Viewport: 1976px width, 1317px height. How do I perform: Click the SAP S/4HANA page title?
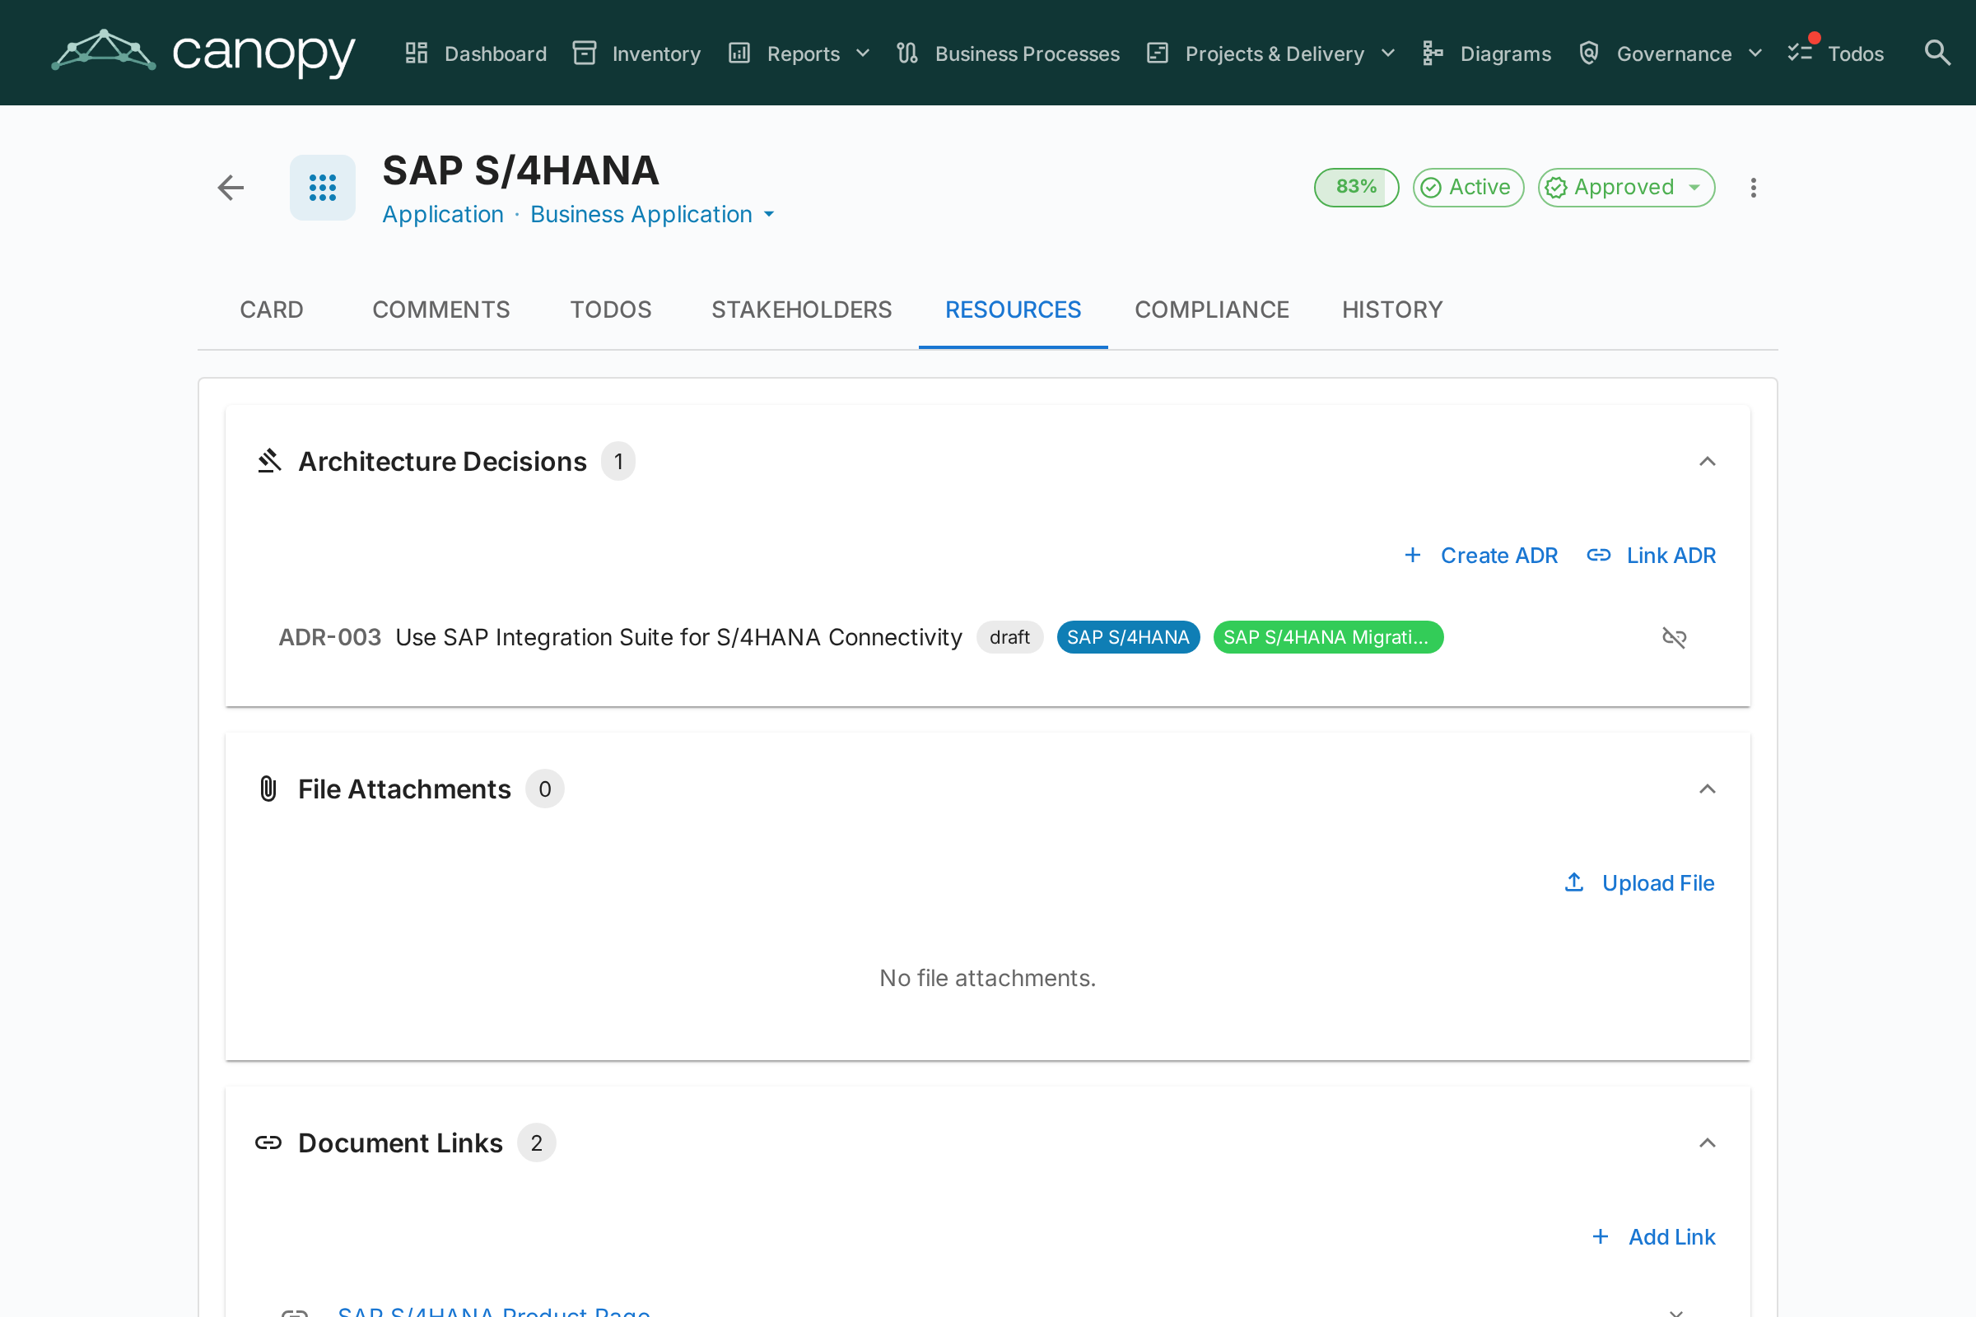coord(520,170)
